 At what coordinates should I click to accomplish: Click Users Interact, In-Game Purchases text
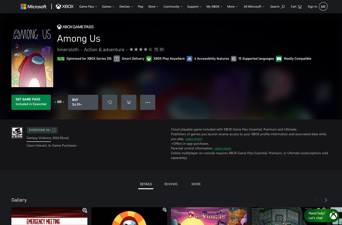pyautogui.click(x=52, y=145)
